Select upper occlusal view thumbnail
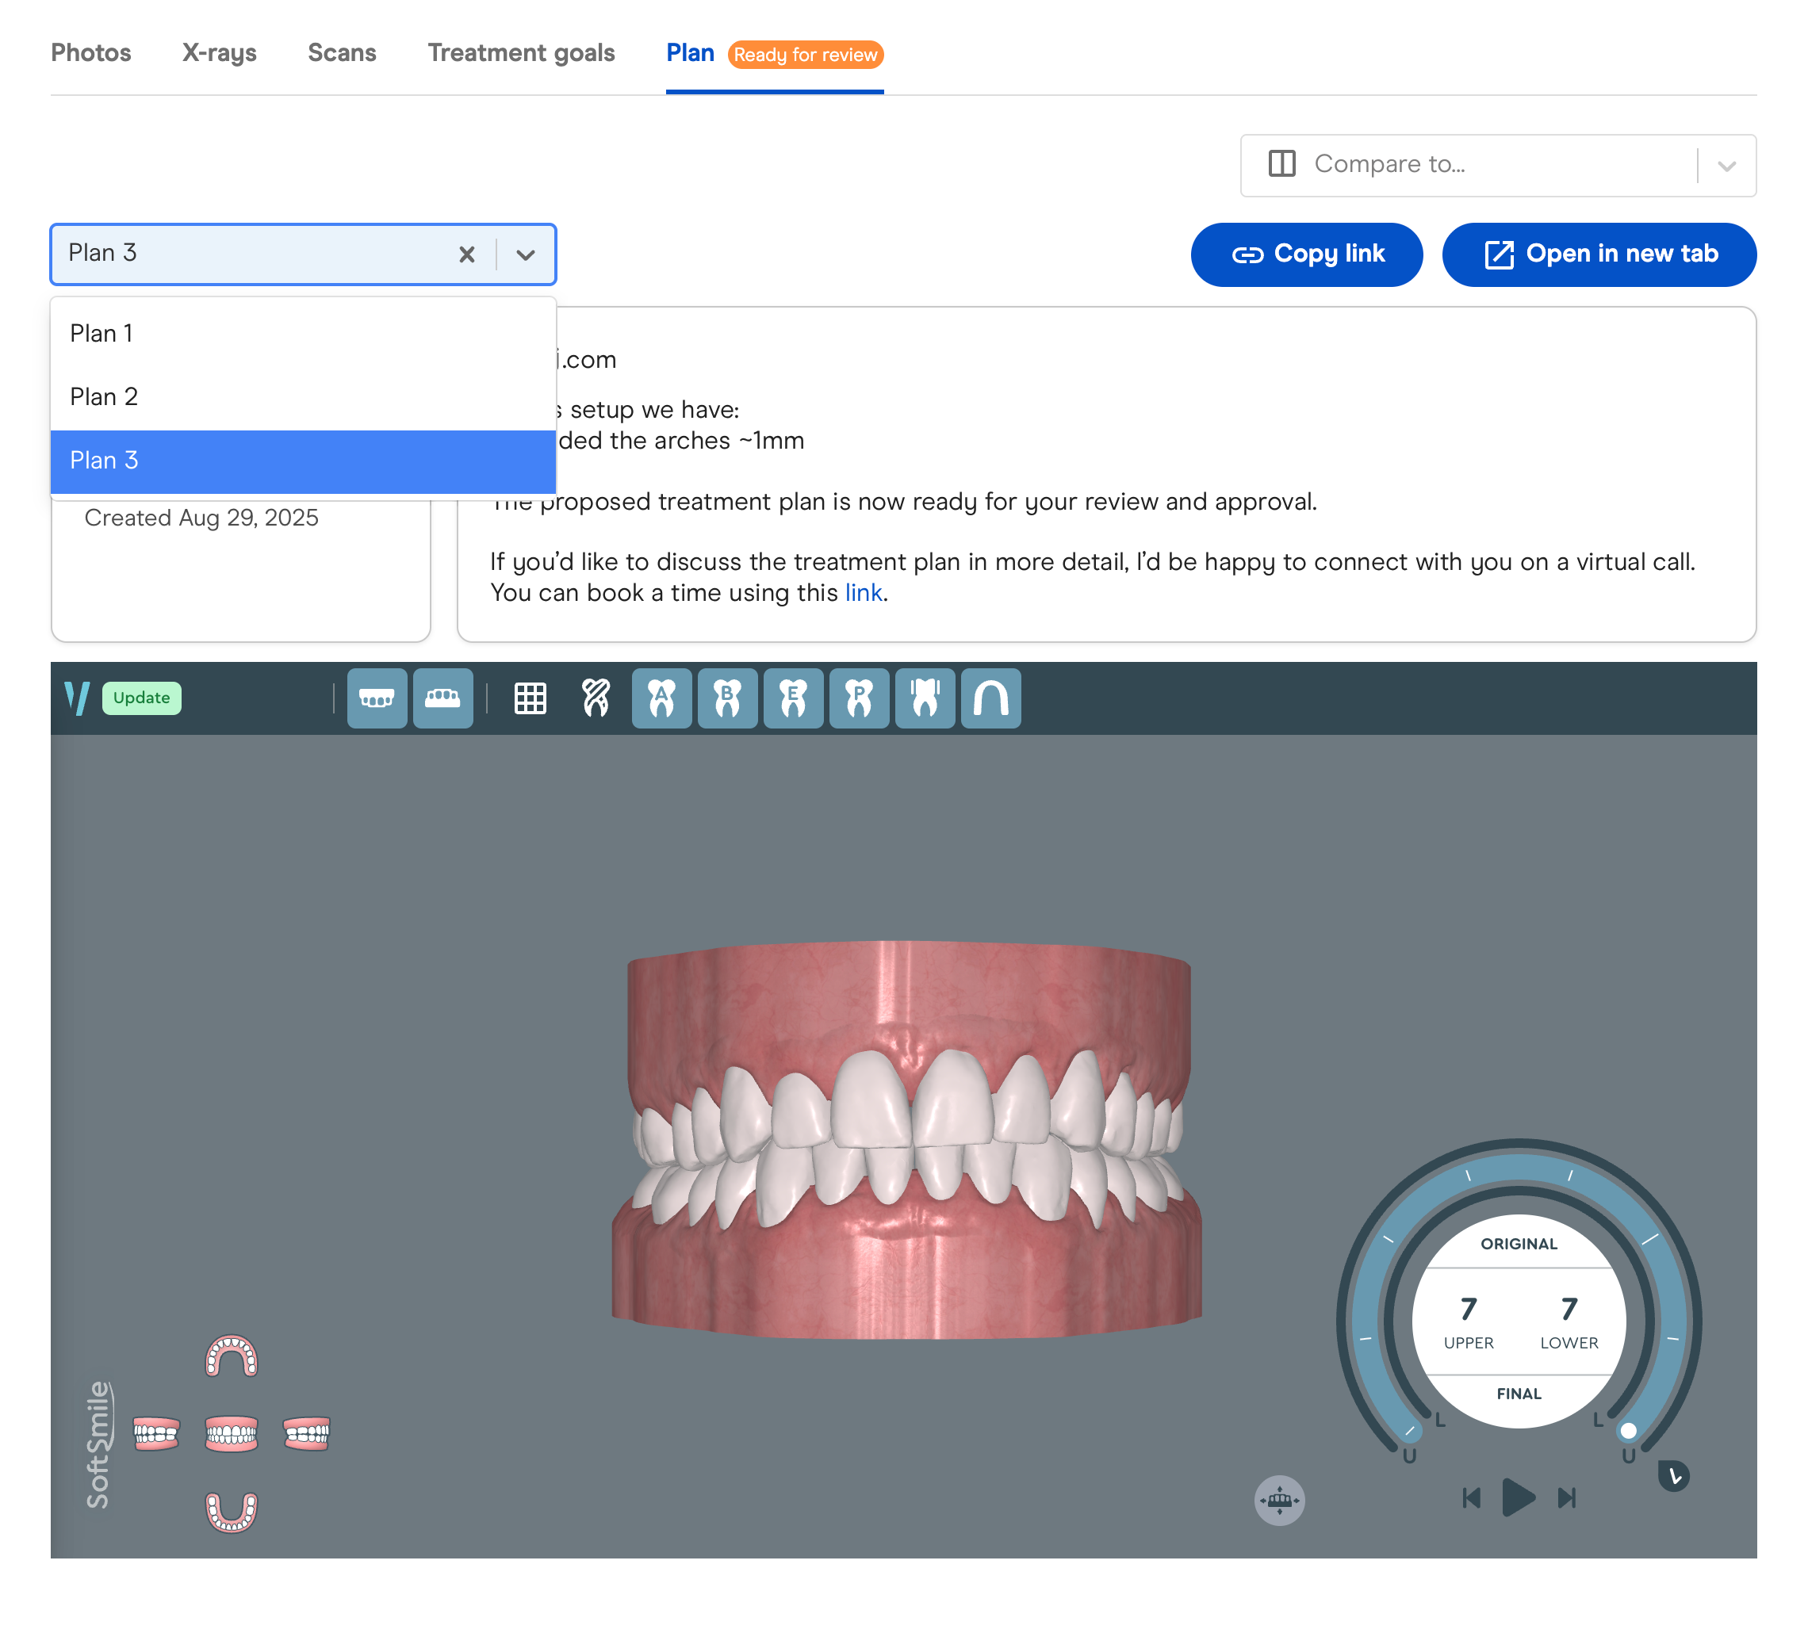 pos(232,1356)
